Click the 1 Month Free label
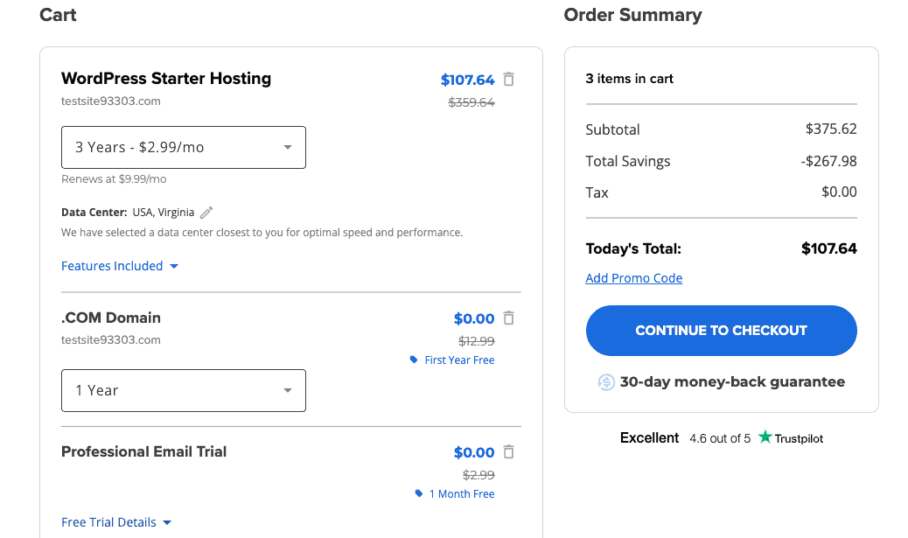 pos(462,494)
